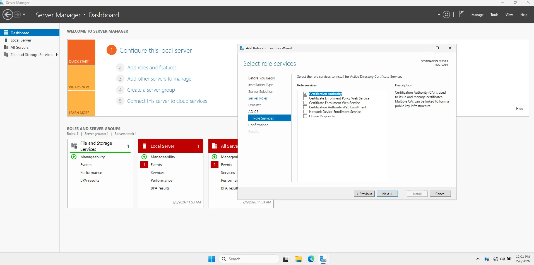Click the LEARN MORE tile
534x265 pixels.
click(x=81, y=103)
